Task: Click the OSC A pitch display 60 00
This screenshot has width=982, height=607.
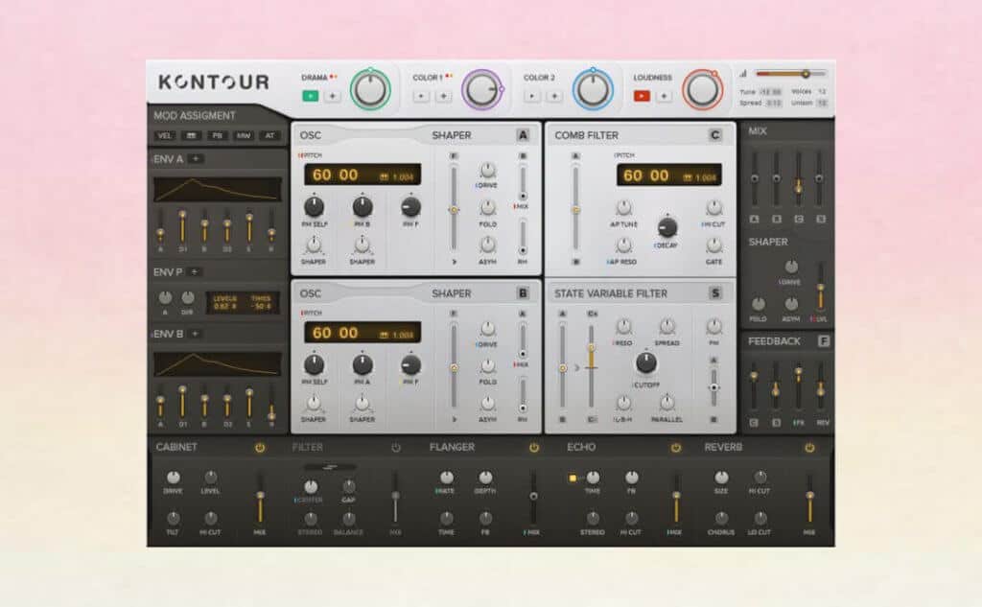Action: pyautogui.click(x=362, y=175)
